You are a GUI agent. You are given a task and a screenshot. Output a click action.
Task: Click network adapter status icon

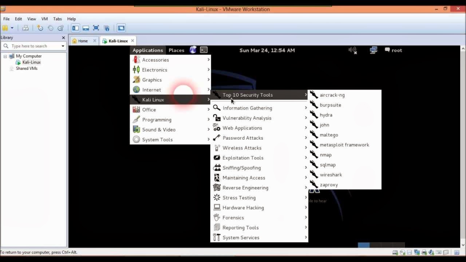[x=417, y=253]
